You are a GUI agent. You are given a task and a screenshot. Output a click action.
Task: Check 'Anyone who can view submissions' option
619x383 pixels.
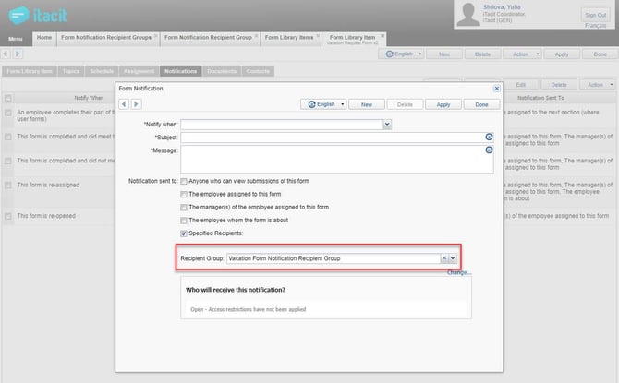tap(184, 182)
